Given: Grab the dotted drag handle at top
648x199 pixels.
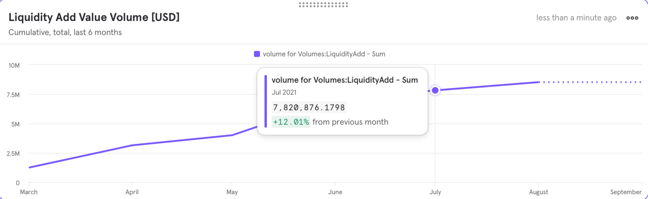Looking at the screenshot, I should [324, 5].
